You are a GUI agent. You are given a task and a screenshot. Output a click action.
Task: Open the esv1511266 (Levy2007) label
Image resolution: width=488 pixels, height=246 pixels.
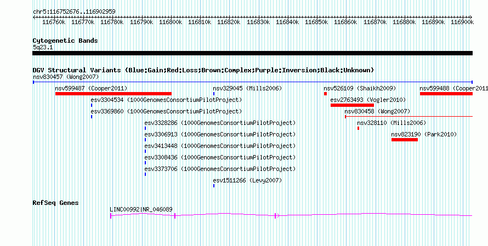click(247, 180)
